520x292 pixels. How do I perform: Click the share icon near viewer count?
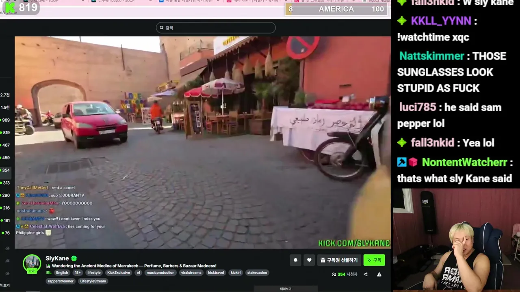[x=365, y=274]
